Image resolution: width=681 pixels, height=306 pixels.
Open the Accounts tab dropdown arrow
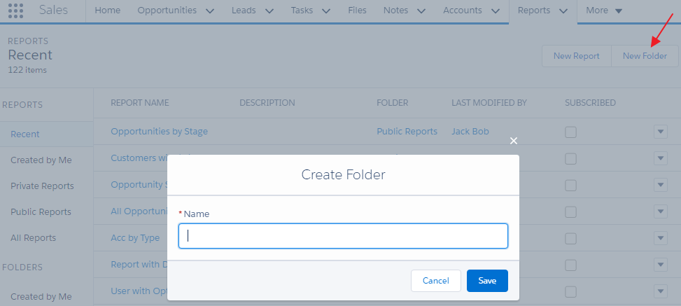(x=496, y=11)
